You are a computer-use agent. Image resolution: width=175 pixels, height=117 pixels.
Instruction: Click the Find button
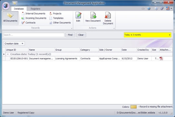pyautogui.click(x=70, y=35)
